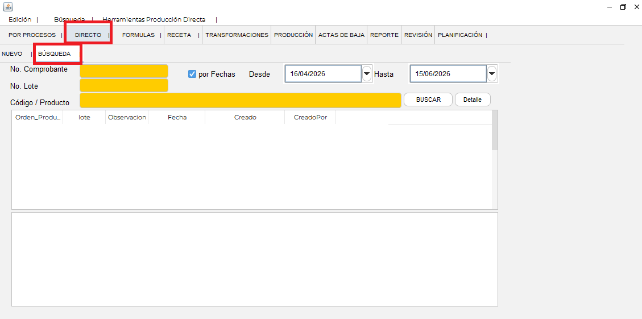Open the FORMULAS tab
Viewport: 642px width, 319px height.
138,35
